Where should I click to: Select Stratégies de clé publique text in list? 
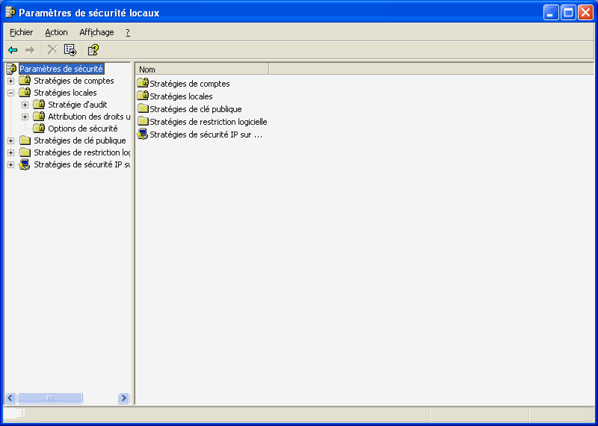click(196, 109)
